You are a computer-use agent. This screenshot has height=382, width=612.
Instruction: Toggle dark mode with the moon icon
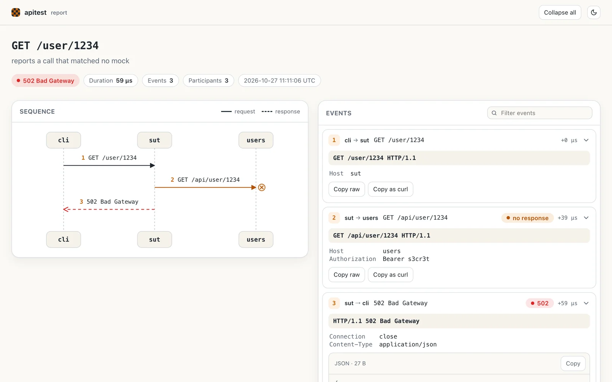click(x=594, y=13)
